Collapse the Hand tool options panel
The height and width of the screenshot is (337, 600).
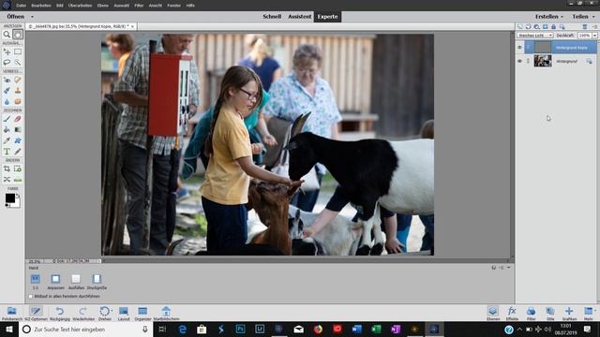tap(509, 268)
